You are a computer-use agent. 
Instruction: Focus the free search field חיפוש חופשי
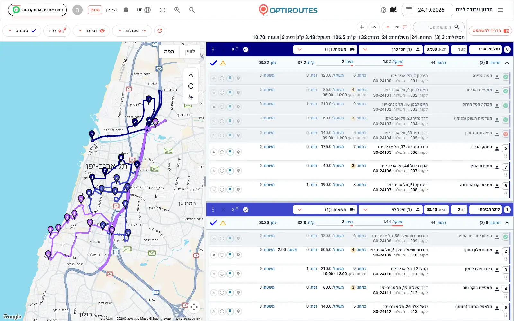click(x=439, y=27)
